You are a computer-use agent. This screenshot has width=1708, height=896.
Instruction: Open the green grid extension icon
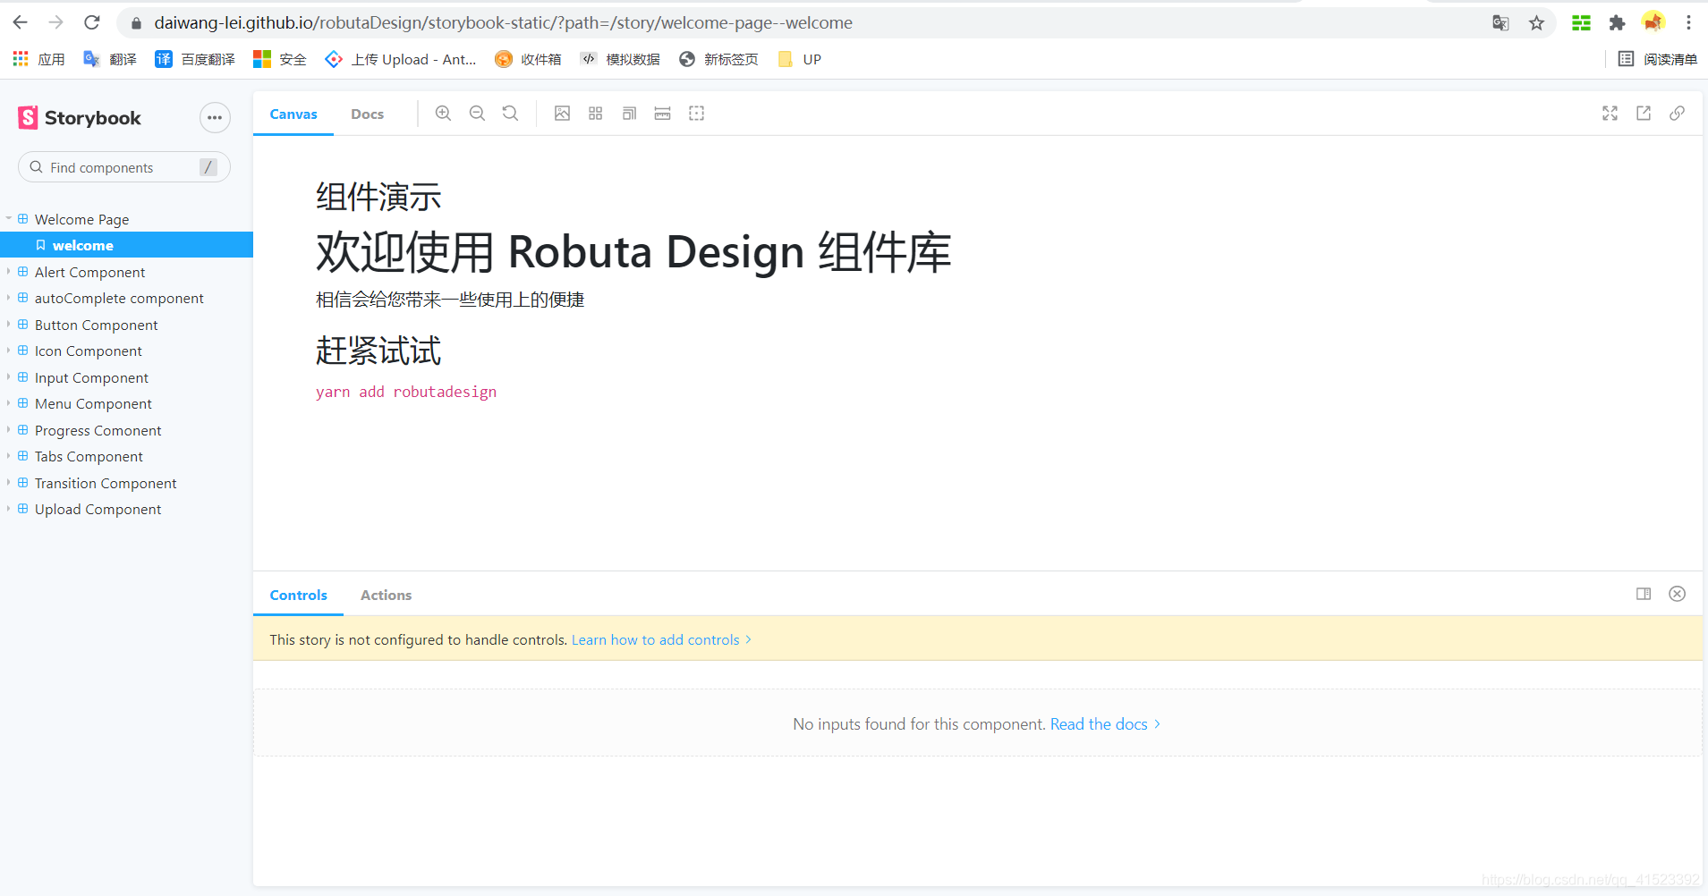pos(1581,23)
